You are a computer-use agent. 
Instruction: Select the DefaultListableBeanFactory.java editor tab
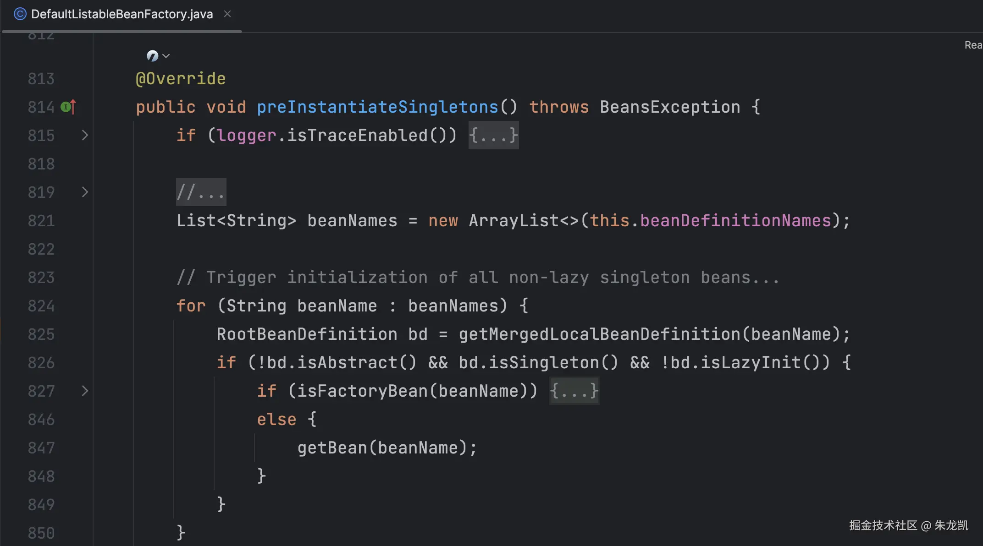click(x=121, y=14)
